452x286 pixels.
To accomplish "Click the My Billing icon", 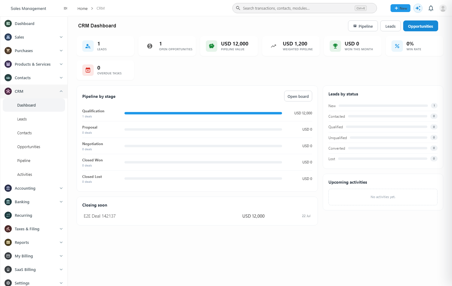I will point(8,256).
